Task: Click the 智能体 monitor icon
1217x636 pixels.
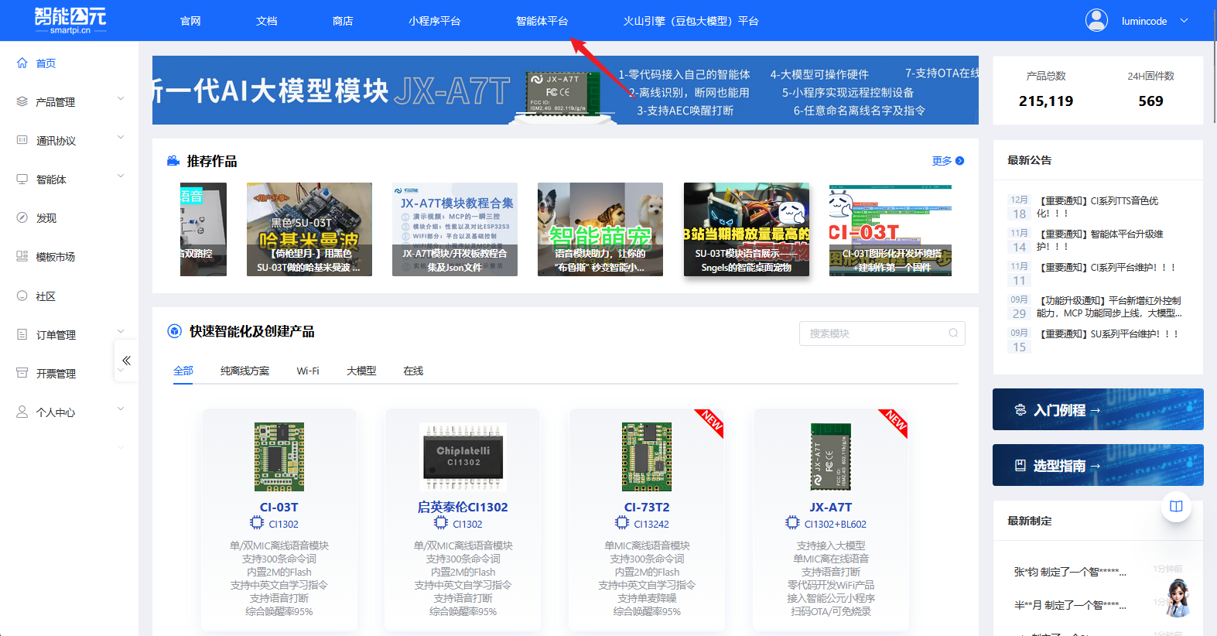Action: [22, 179]
